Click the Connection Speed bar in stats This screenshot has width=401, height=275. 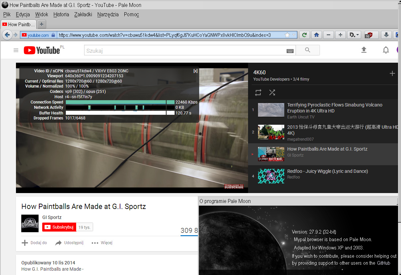tap(120, 102)
